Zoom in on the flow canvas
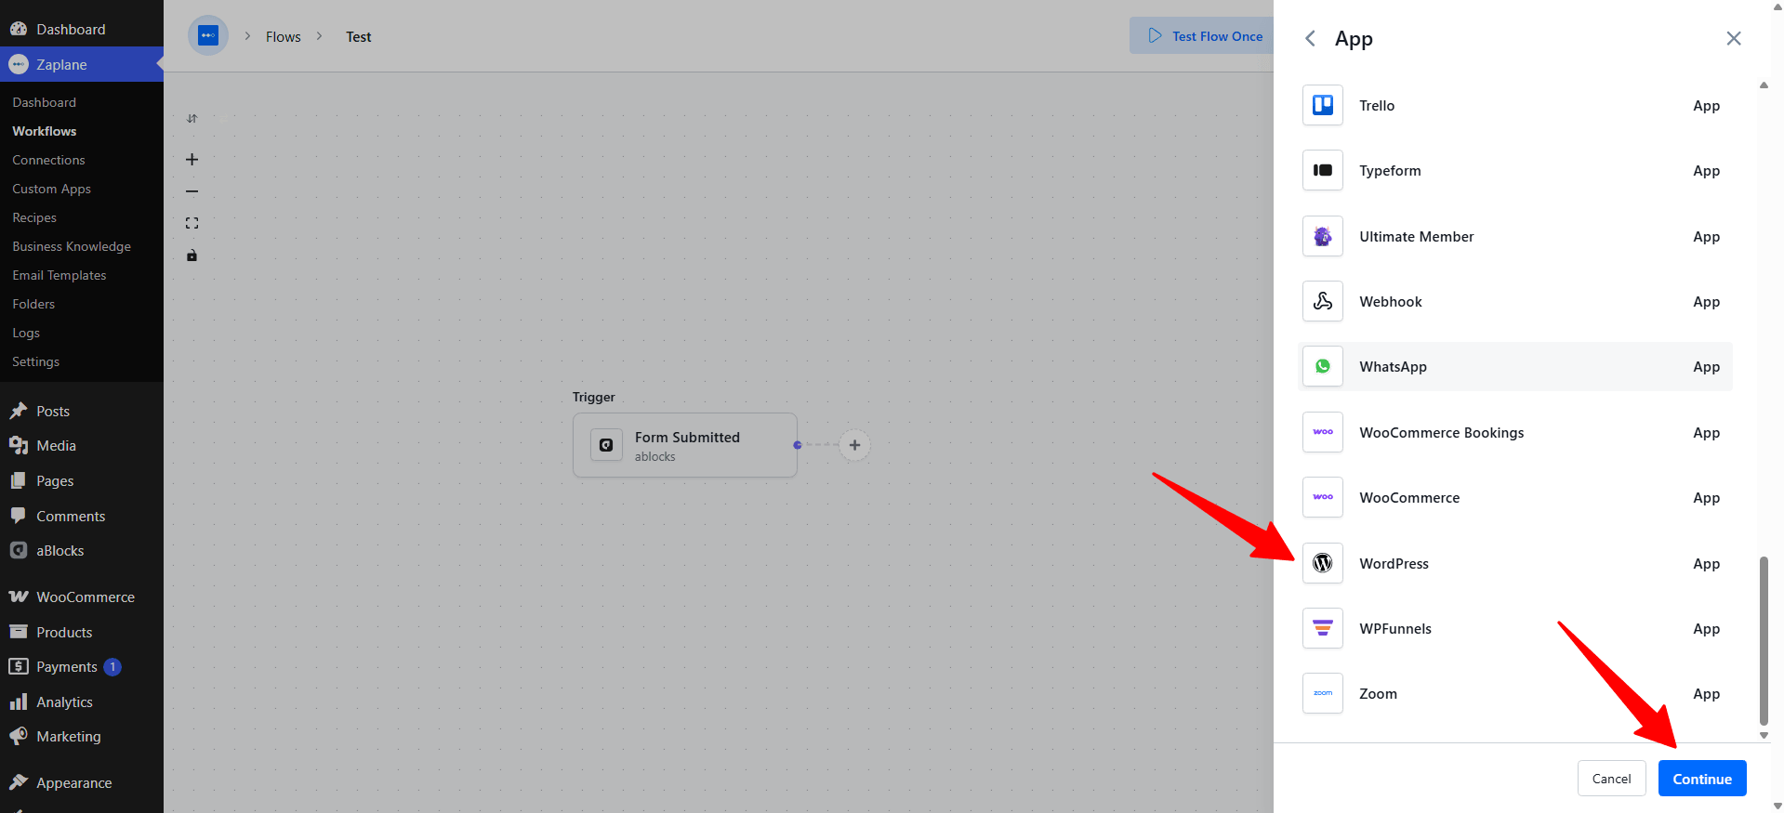The image size is (1784, 813). [192, 160]
